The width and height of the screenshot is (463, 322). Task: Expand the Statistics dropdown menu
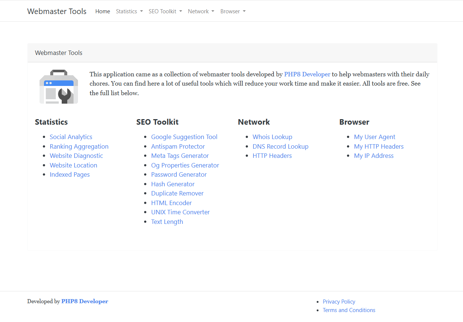click(129, 11)
